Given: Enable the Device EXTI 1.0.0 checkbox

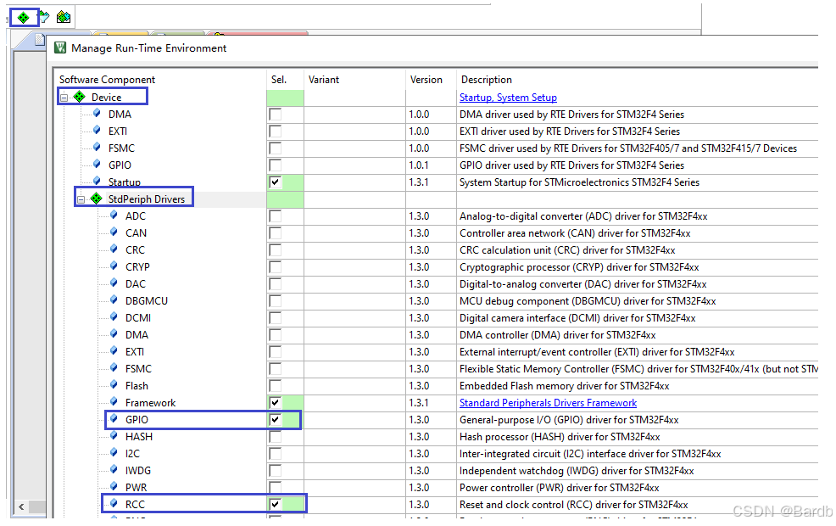Looking at the screenshot, I should coord(275,131).
